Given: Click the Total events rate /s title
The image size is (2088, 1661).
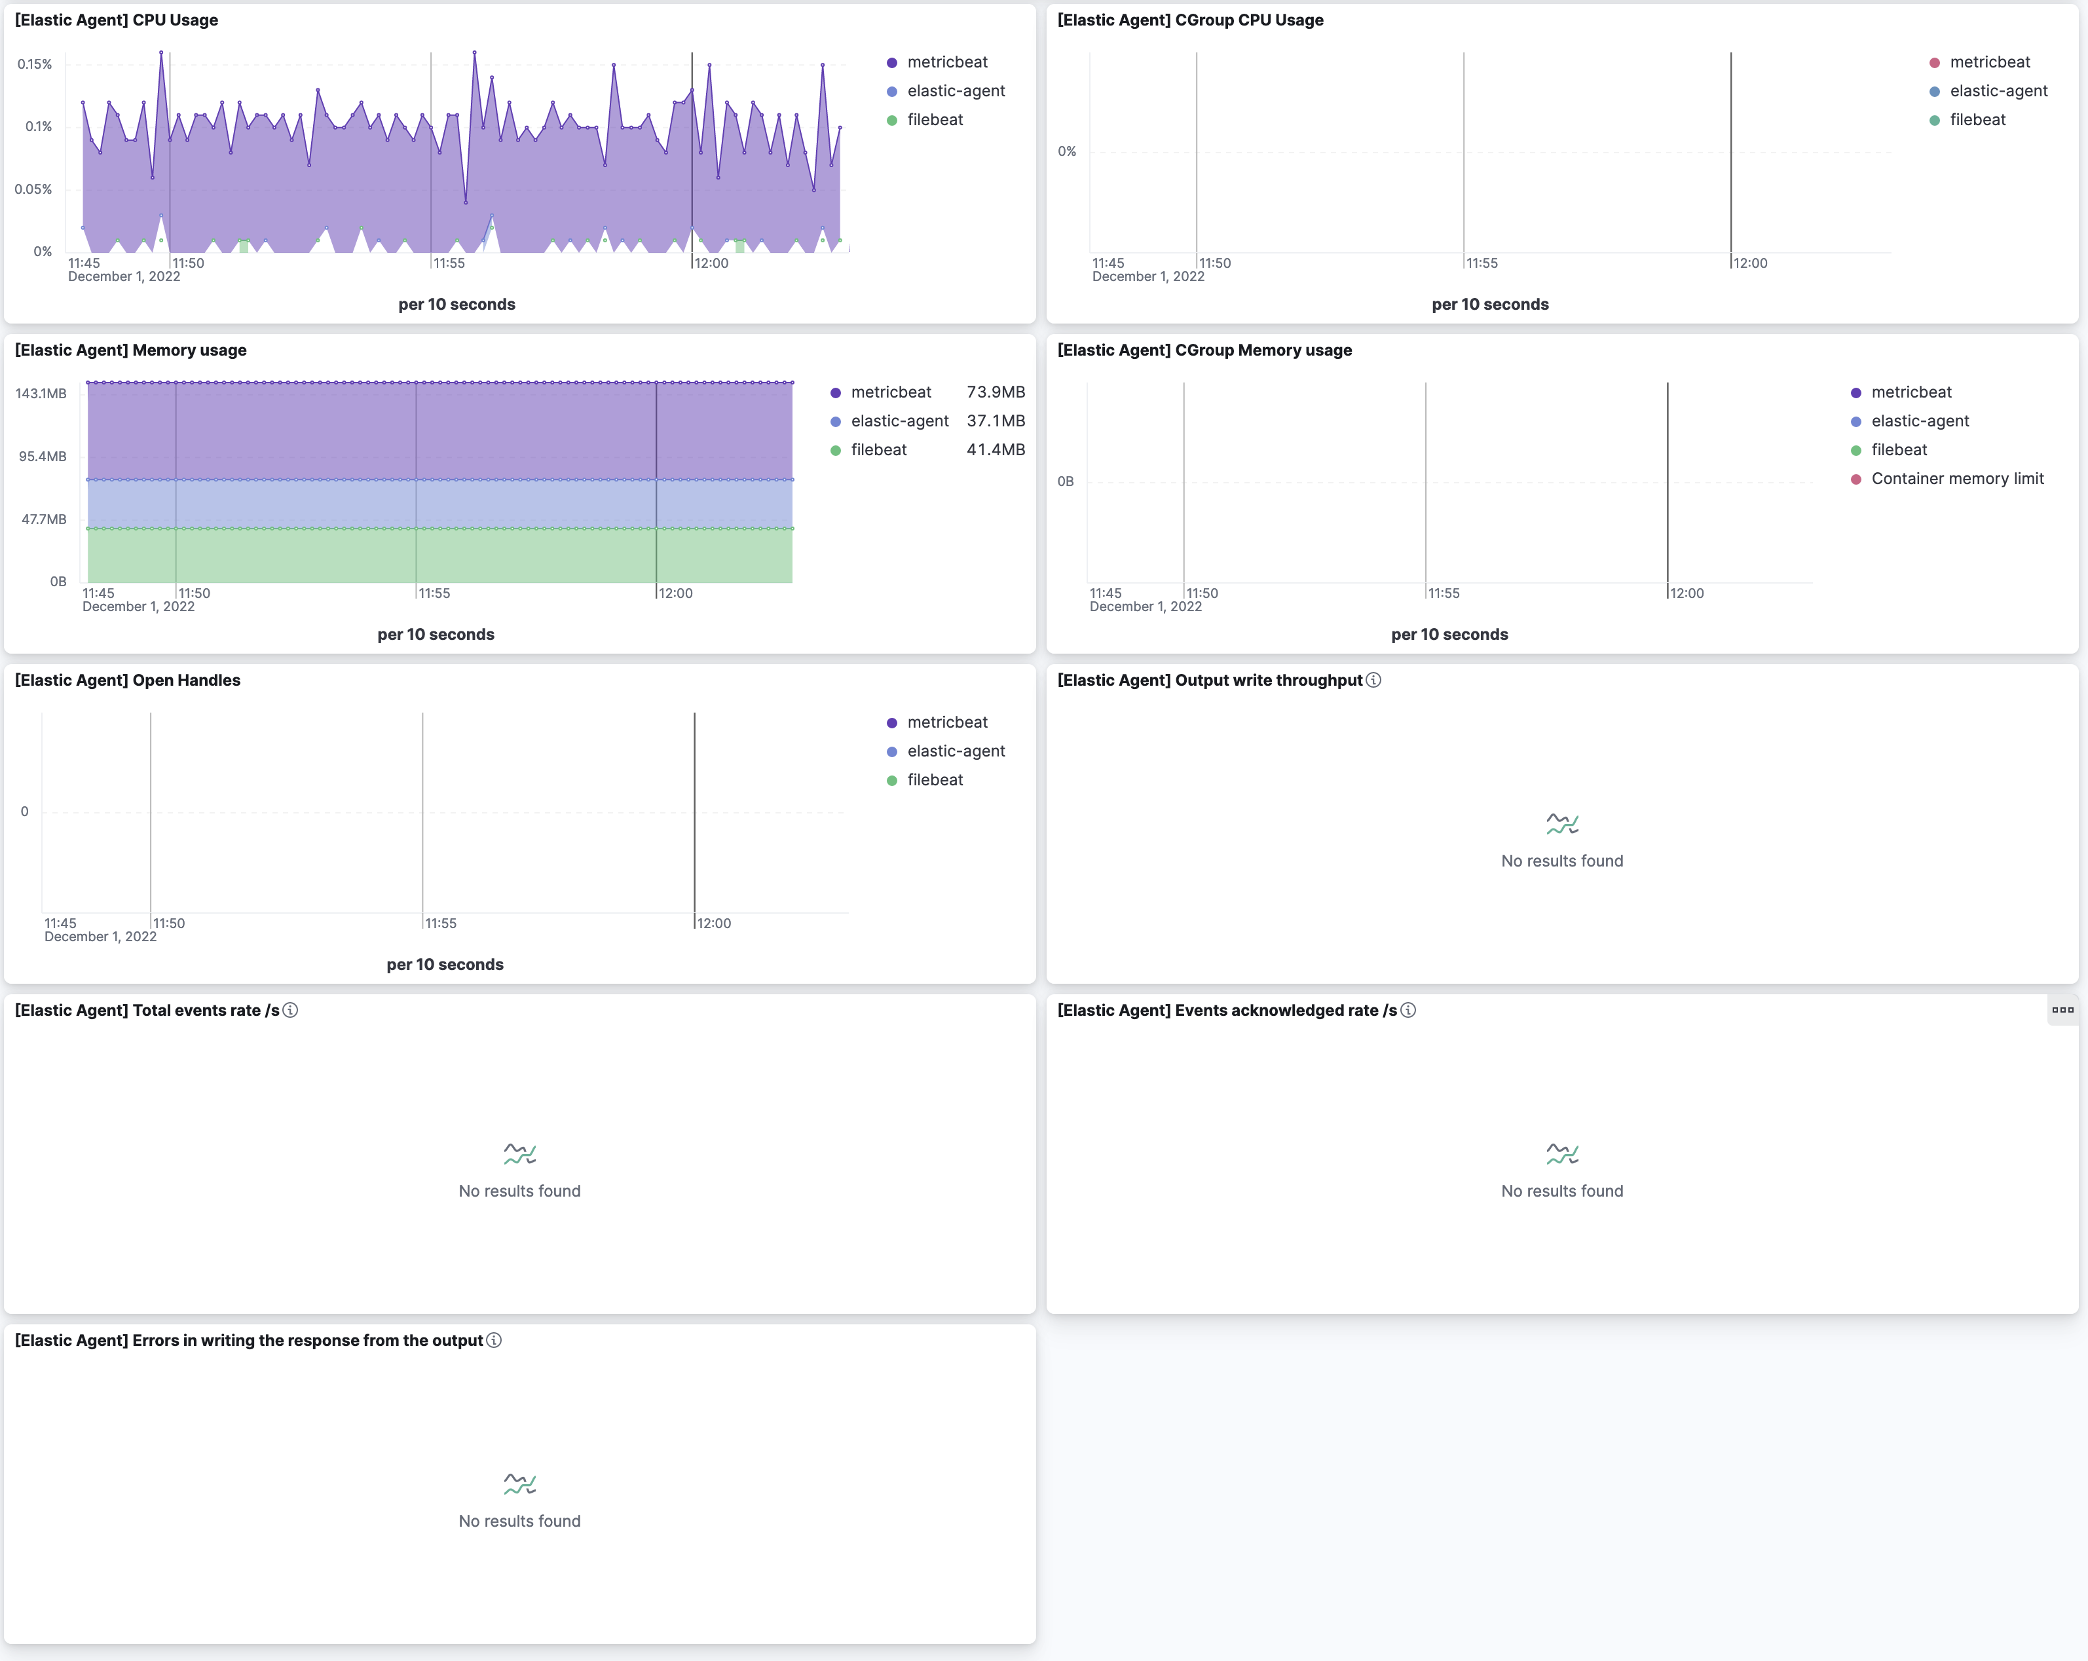Looking at the screenshot, I should (147, 1010).
